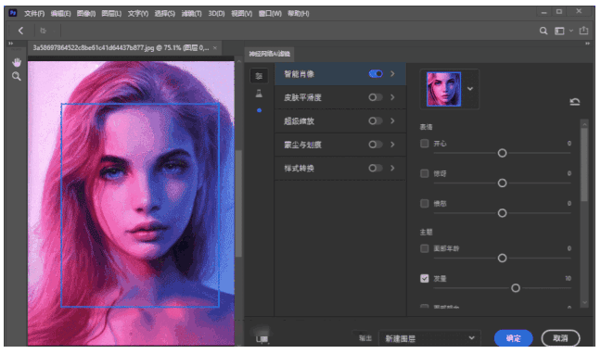Uncheck the 发量 checkbox

424,279
